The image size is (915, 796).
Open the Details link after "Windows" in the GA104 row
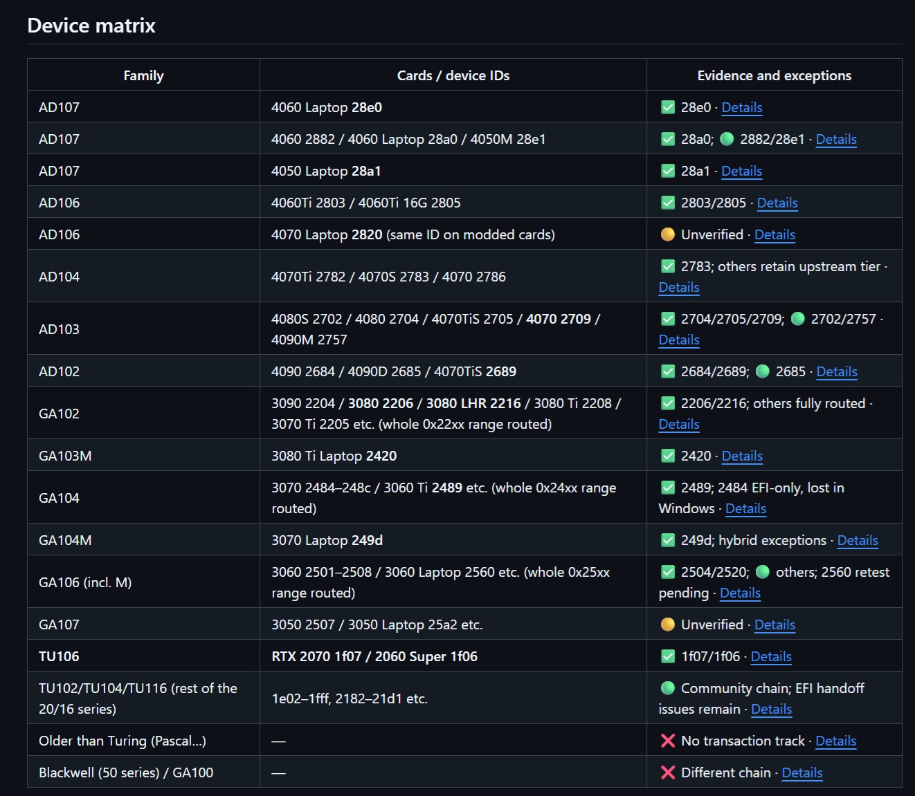coord(745,508)
